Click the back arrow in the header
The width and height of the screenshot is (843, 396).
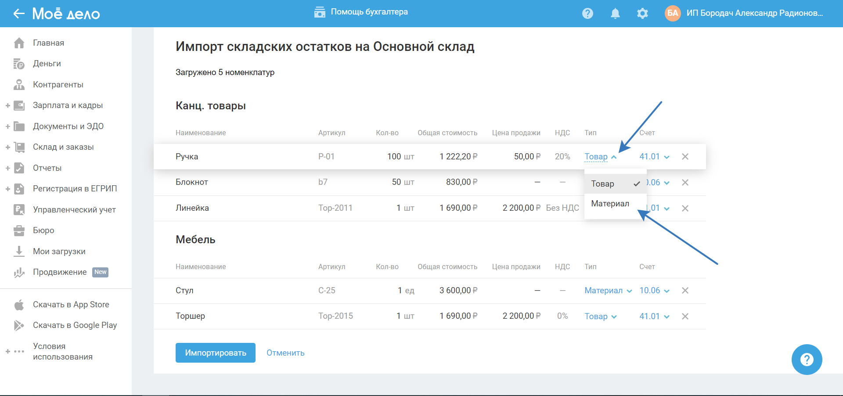tap(18, 14)
